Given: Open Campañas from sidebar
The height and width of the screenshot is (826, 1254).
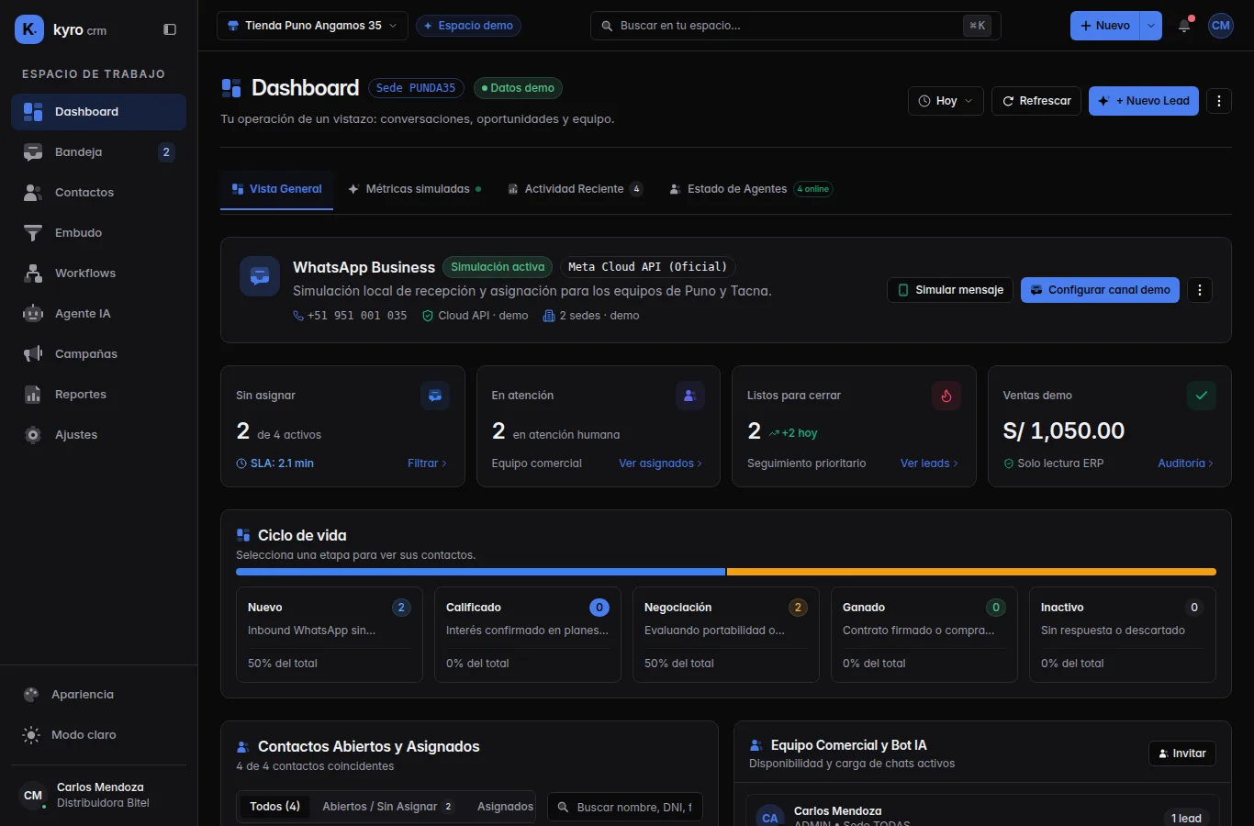Looking at the screenshot, I should pyautogui.click(x=98, y=354).
